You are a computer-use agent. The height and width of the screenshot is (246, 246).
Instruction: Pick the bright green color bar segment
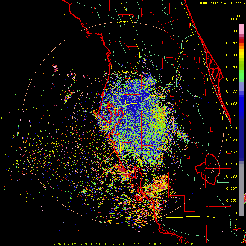(x=241, y=75)
